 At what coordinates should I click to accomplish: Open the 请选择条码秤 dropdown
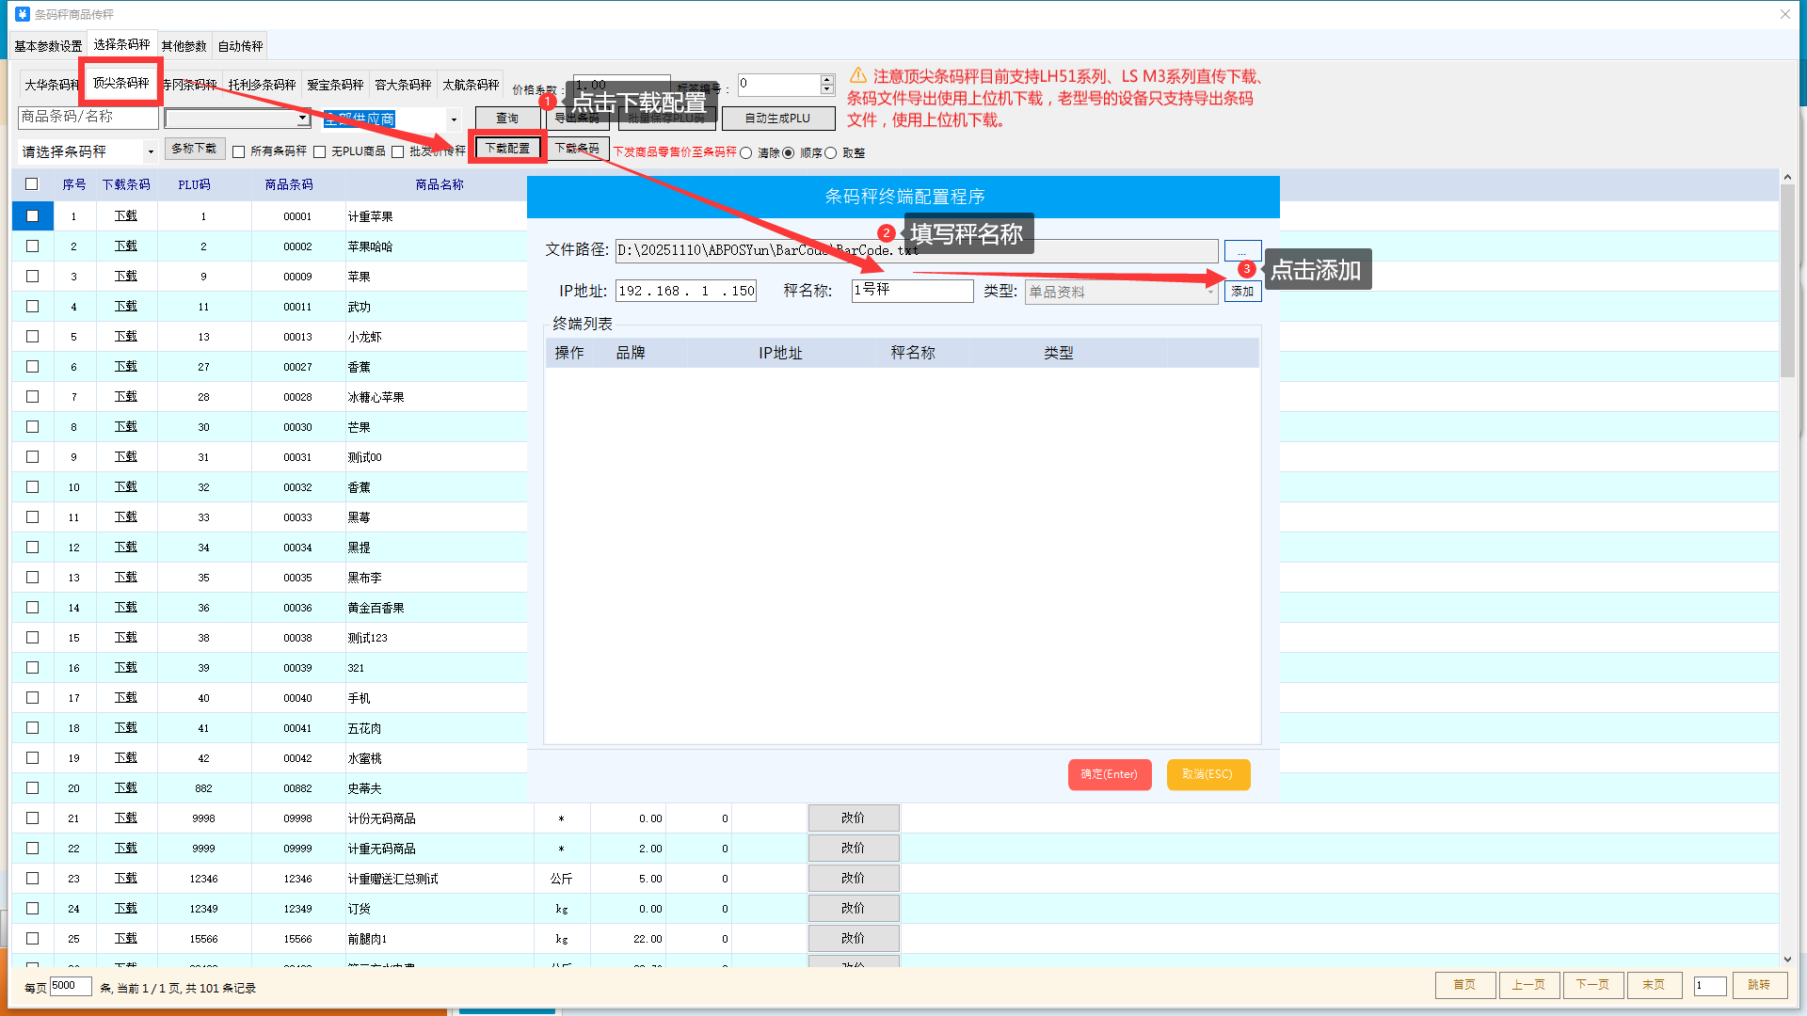pos(150,151)
